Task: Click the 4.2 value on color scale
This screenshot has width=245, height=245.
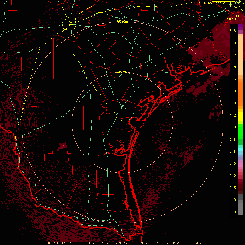Action: (x=233, y=115)
